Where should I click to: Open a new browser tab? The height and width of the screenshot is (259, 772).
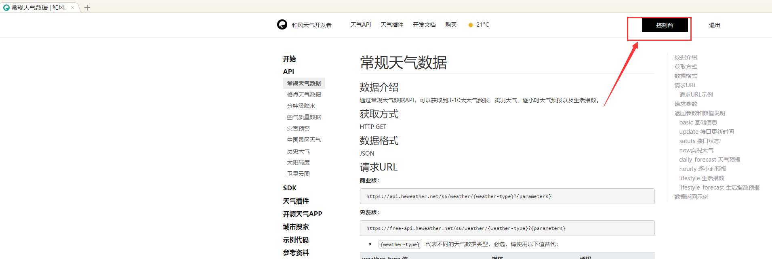[x=87, y=8]
